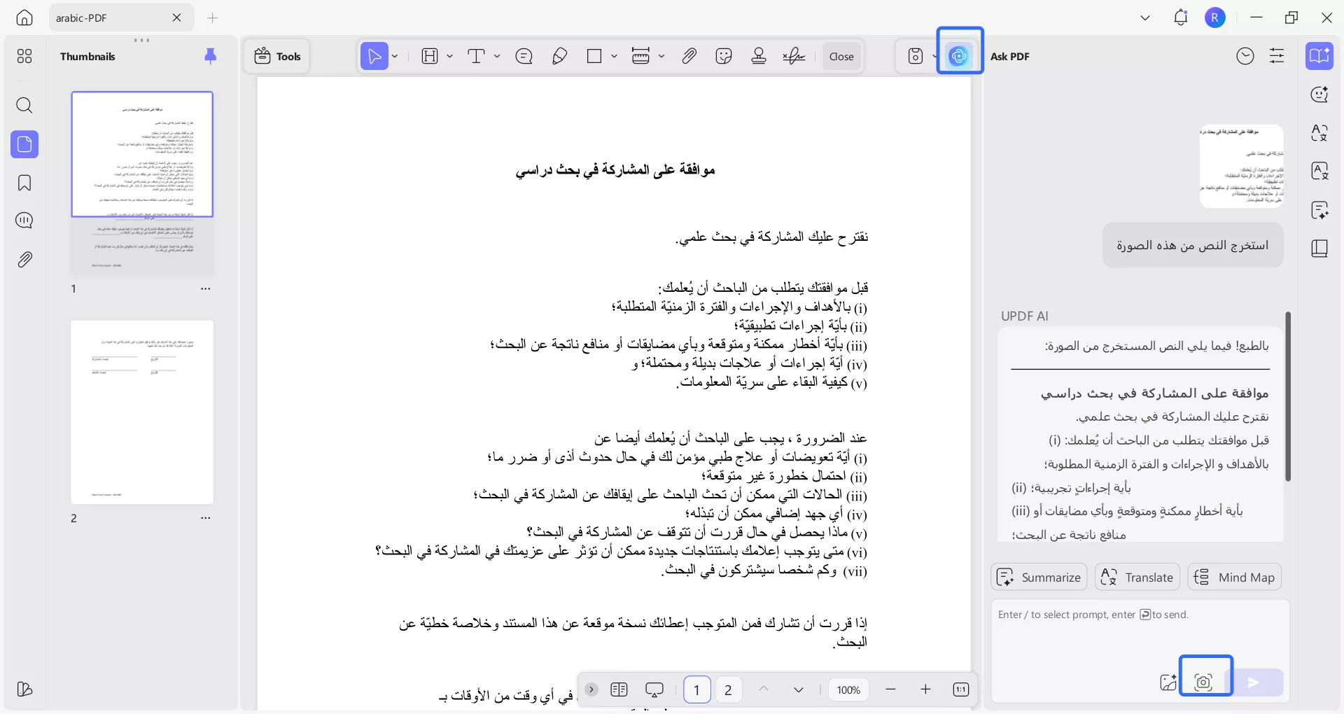This screenshot has height=714, width=1344.
Task: Click the Summarize button
Action: tap(1038, 577)
